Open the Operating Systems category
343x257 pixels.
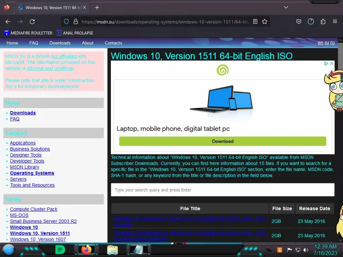coord(32,173)
